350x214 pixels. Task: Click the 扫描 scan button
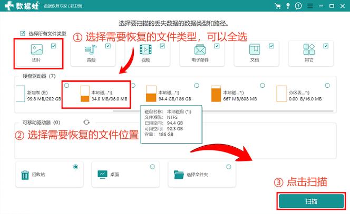click(x=311, y=201)
